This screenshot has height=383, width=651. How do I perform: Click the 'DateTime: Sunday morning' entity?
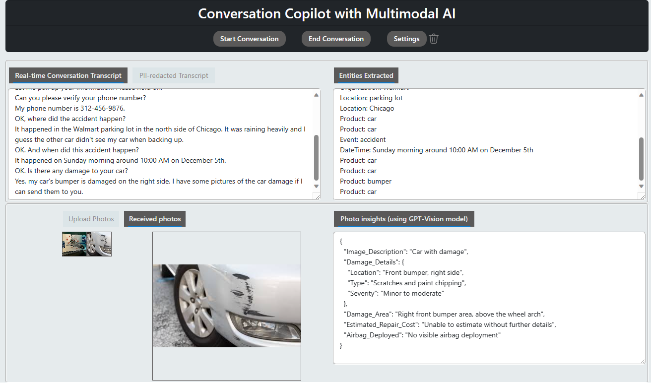[x=437, y=150]
